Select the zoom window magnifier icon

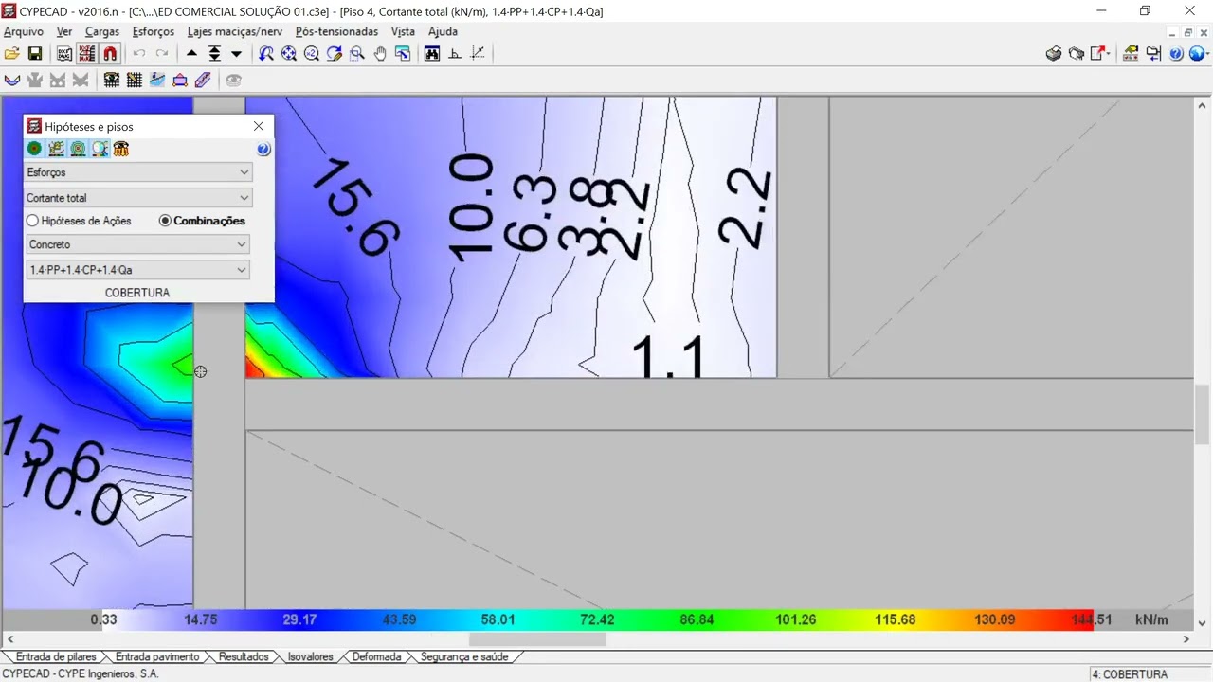point(357,54)
